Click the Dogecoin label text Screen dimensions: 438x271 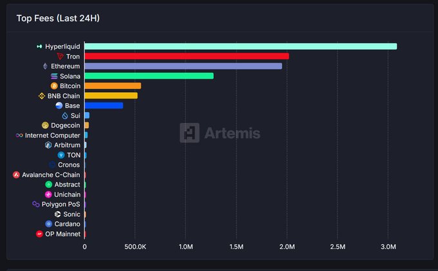click(65, 126)
